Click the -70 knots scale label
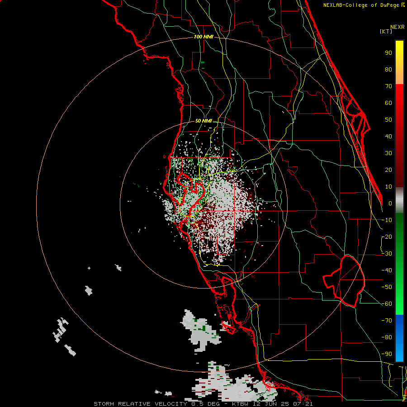The image size is (407, 407). [x=387, y=321]
